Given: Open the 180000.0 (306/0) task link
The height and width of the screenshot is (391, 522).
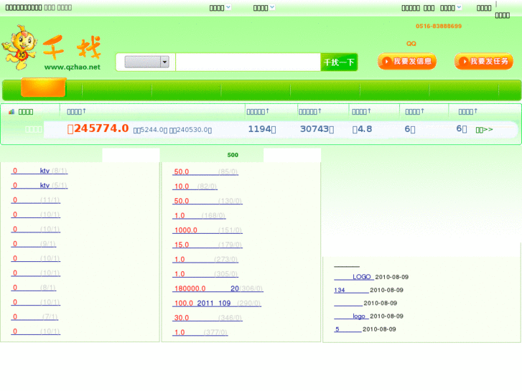Looking at the screenshot, I should pos(218,288).
